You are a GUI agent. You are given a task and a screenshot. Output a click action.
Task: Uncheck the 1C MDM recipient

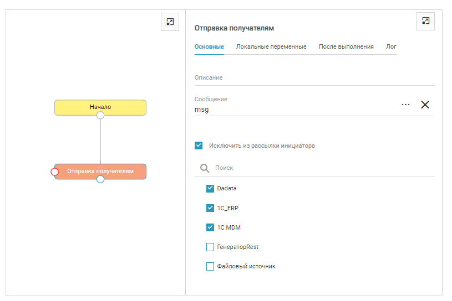click(210, 227)
